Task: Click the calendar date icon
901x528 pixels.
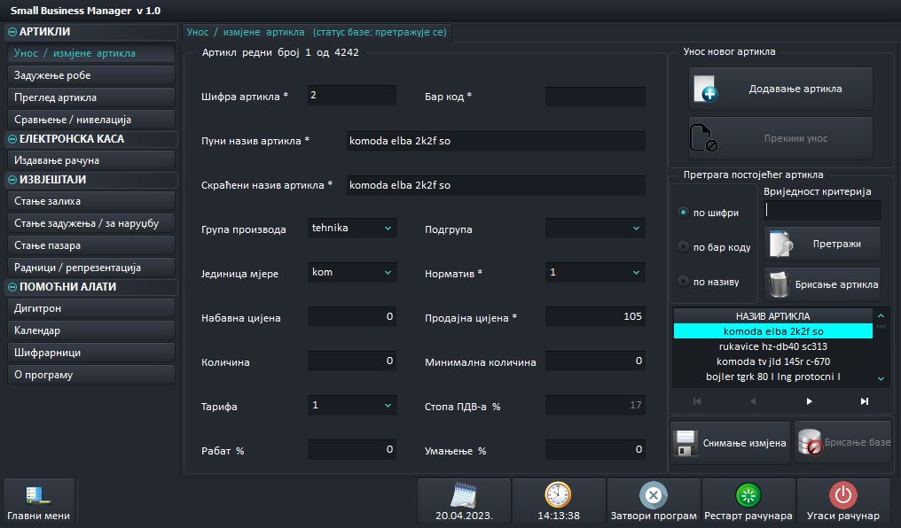Action: pyautogui.click(x=464, y=494)
